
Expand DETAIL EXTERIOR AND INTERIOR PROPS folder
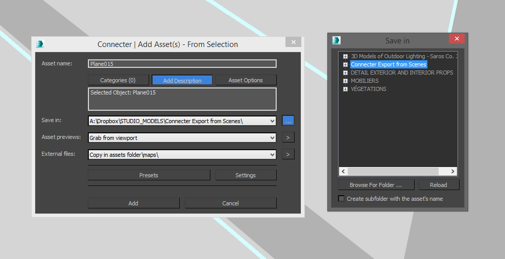click(345, 73)
